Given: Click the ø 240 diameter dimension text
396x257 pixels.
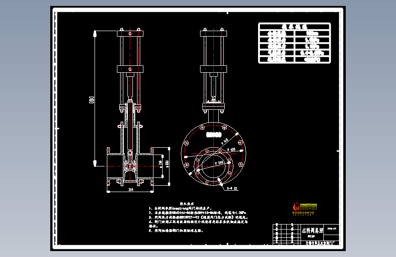Looking at the screenshot, I should pyautogui.click(x=219, y=163).
